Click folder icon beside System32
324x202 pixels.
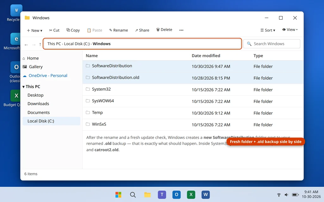(x=88, y=89)
